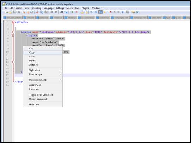Click the Replace toolbar icon
Image resolution: width=191 pixels, height=143 pixels.
[66, 12]
